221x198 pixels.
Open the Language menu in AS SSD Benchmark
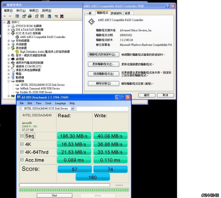pos(60,103)
